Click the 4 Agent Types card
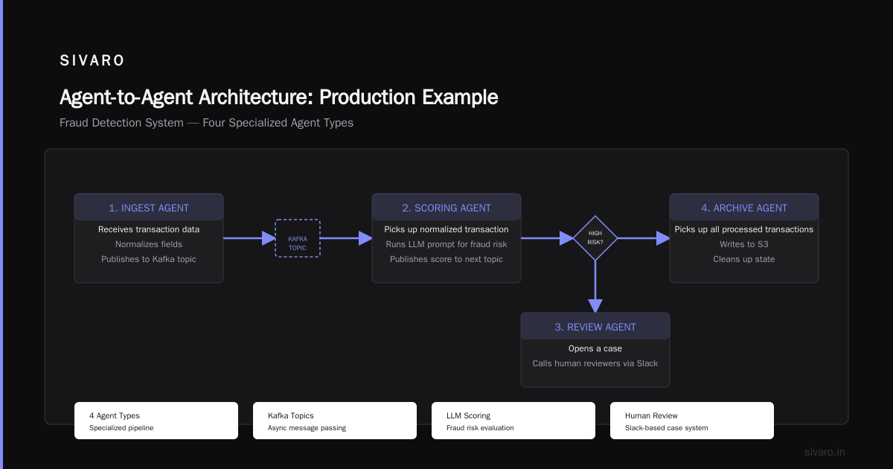Viewport: 893px width, 469px height. 156,421
